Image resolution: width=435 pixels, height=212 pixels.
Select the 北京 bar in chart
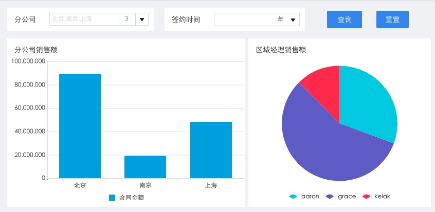(x=80, y=126)
